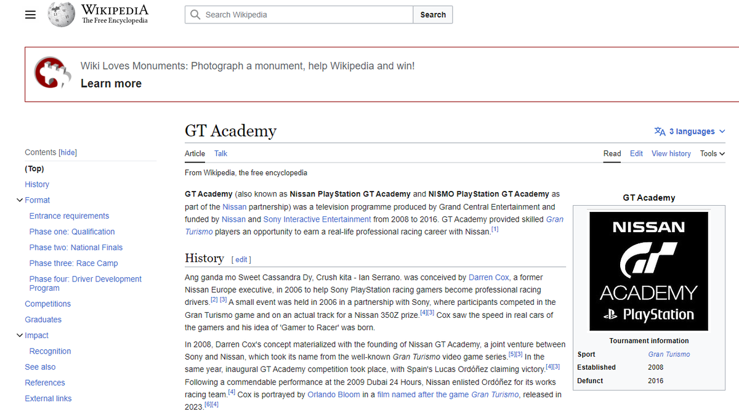Screen dimensions: 739x417
Task: Open the GT Academy logo image
Action: click(648, 271)
